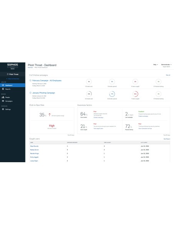Click the emails opened progress ring for January campaign

(x=112, y=94)
